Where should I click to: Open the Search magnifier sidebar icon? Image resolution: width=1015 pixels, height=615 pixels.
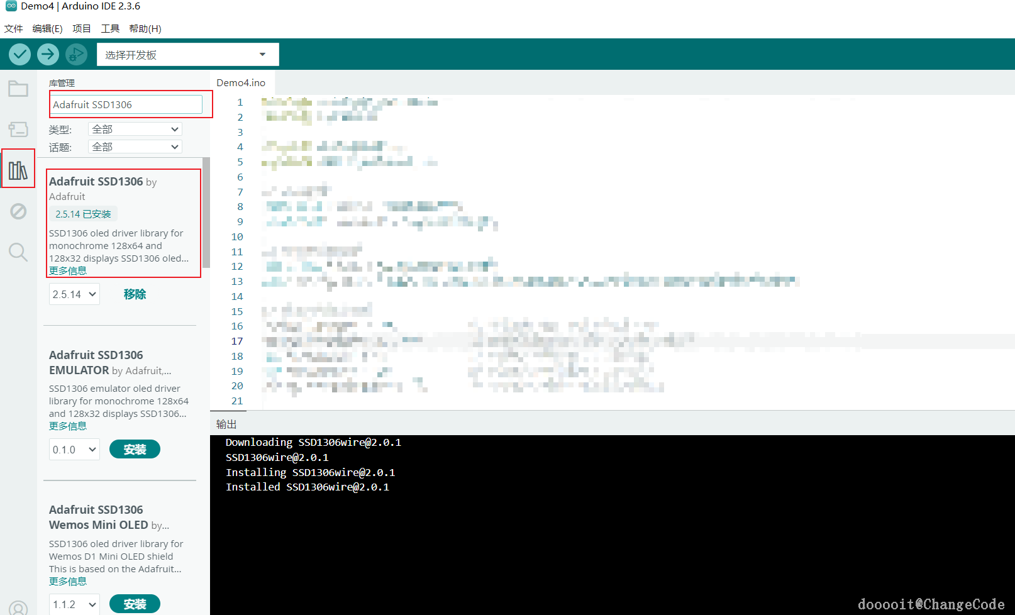click(18, 252)
